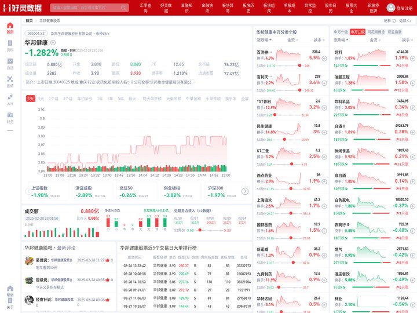Sort sector list by 涨跌幅
Viewport: 417px width, 313px height.
click(341, 40)
